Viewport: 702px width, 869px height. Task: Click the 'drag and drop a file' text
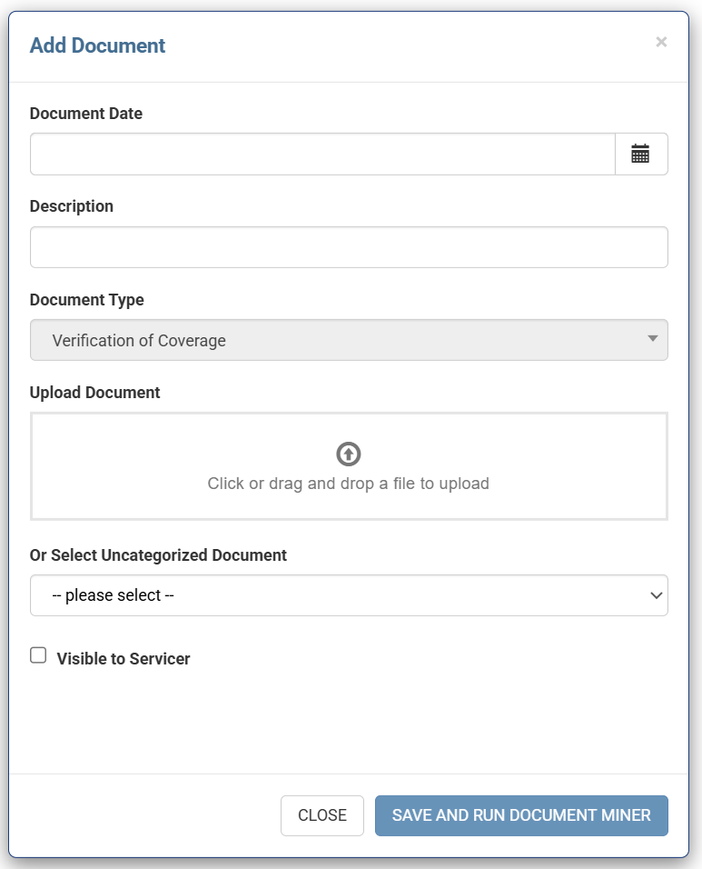[x=349, y=484]
